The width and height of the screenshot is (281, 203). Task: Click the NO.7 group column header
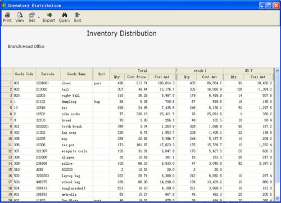pos(249,71)
